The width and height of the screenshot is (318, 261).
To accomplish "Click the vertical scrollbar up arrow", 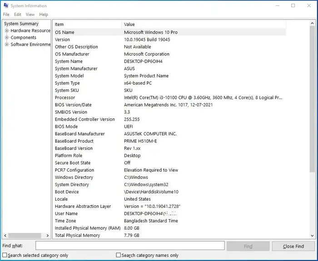I will click(312, 24).
